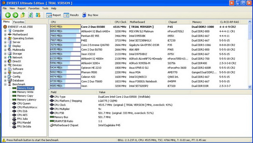
Task: Open the users icon in toolbar
Action: coord(38,15)
